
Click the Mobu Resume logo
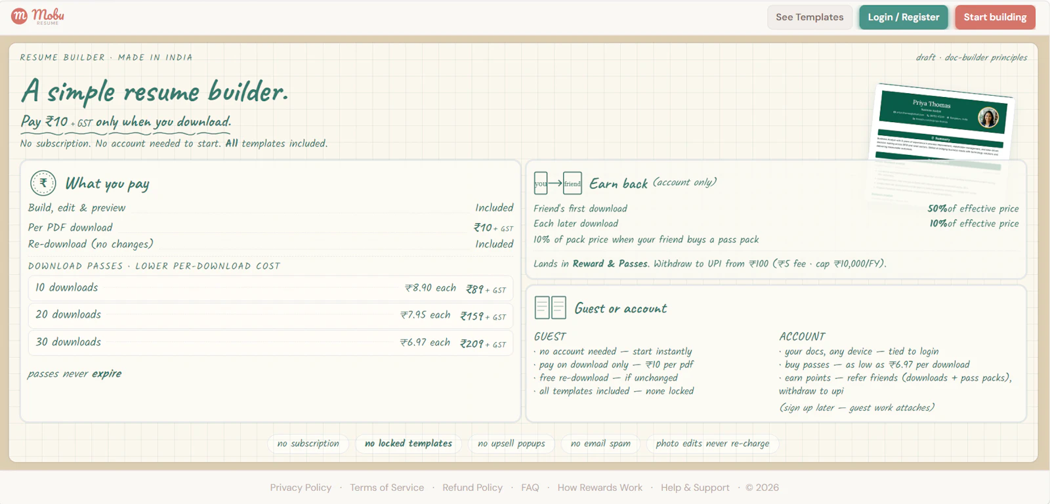click(38, 16)
